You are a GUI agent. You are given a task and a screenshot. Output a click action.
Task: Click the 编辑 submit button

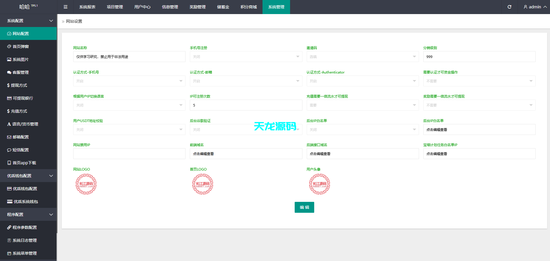(x=304, y=207)
